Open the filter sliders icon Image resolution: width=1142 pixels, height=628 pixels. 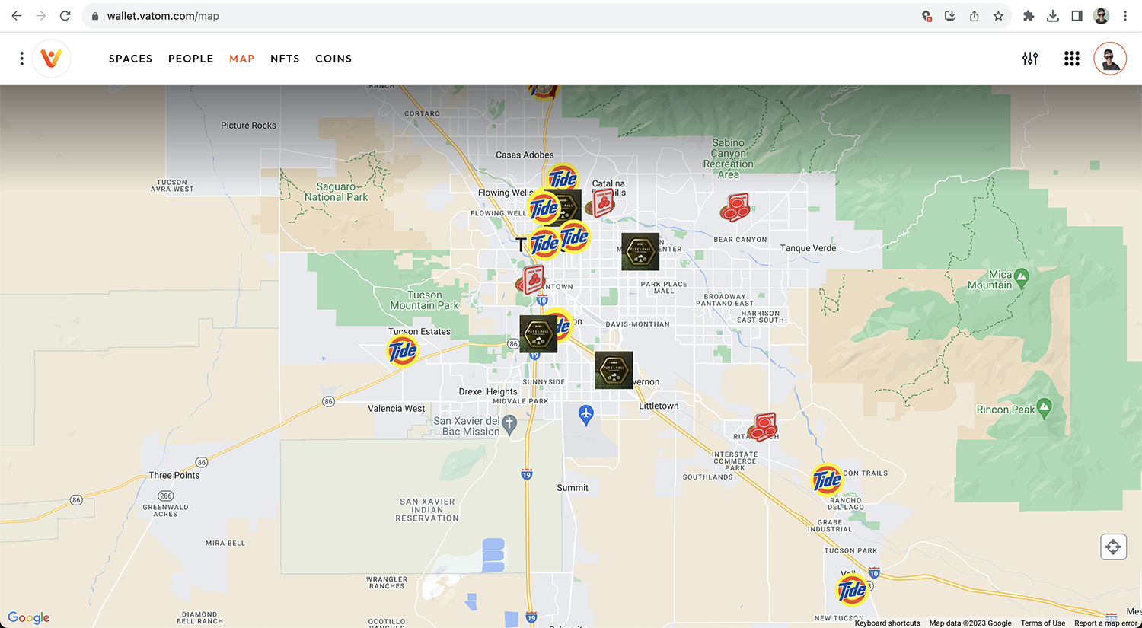1030,59
